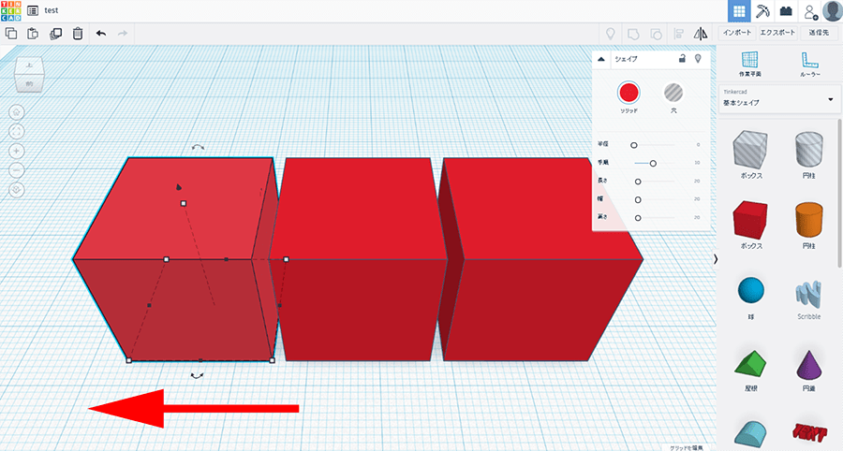Switch to Blocks (pickaxe) view tab

coord(763,11)
